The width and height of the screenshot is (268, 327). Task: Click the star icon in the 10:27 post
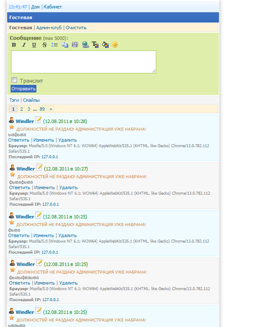click(x=13, y=175)
